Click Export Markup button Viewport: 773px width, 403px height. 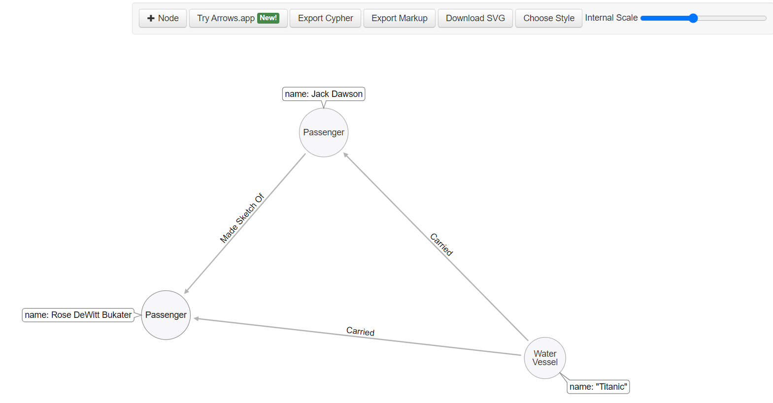[x=399, y=18]
